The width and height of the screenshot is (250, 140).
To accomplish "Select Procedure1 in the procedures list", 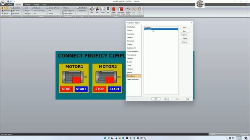I will click(161, 27).
